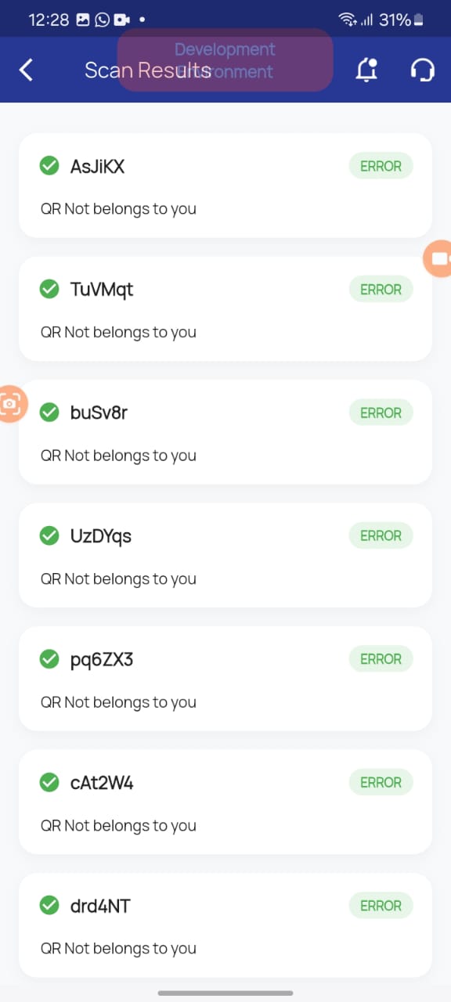Click the green checkmark beside buSv8r

pyautogui.click(x=49, y=413)
